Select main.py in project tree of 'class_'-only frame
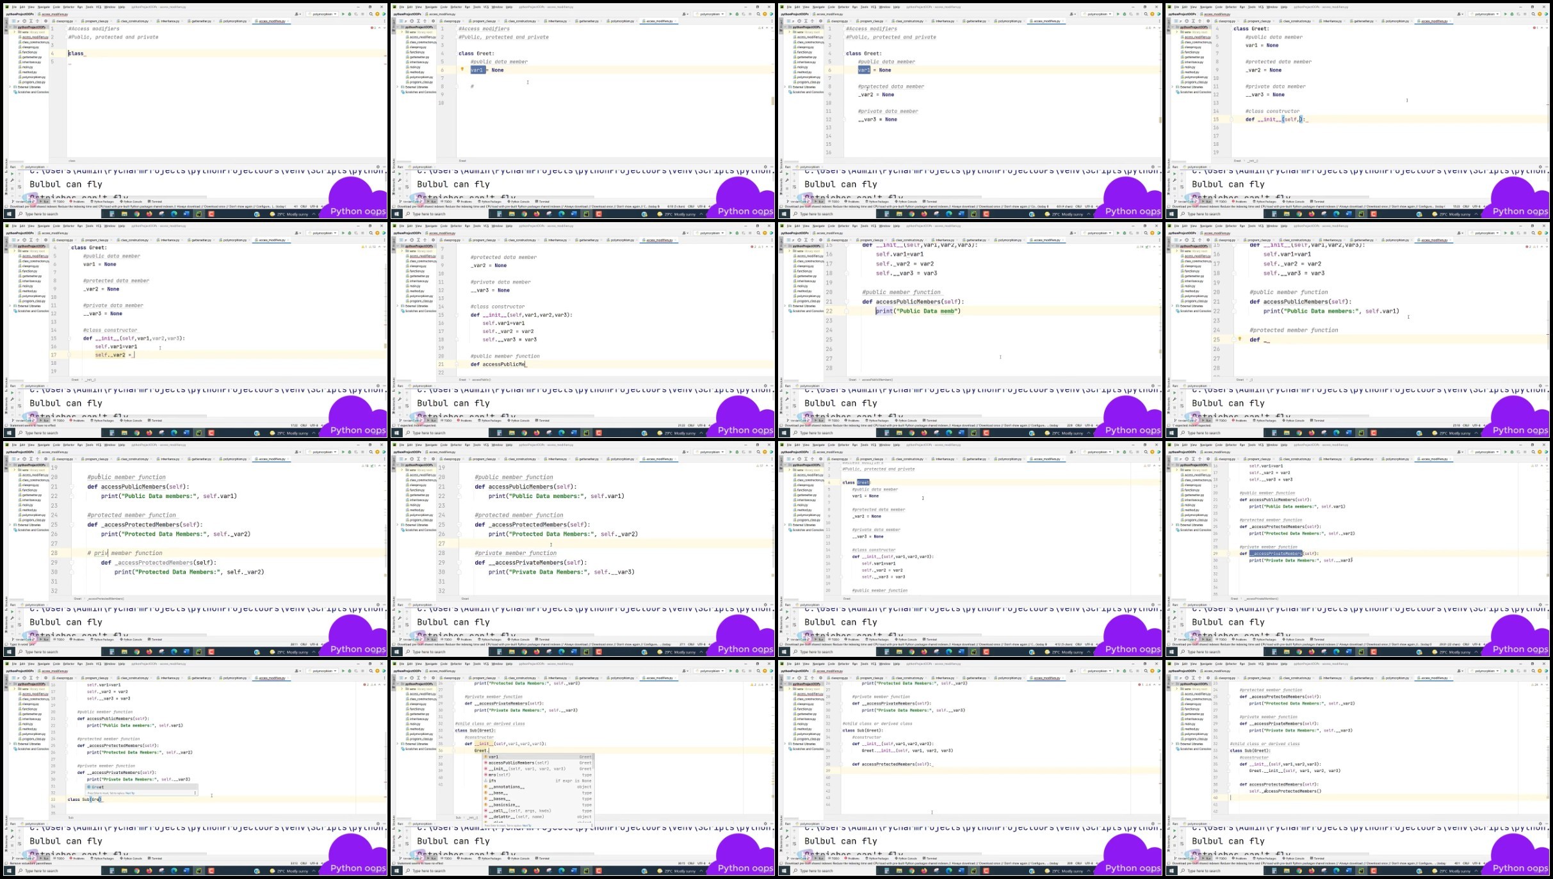 pos(28,67)
